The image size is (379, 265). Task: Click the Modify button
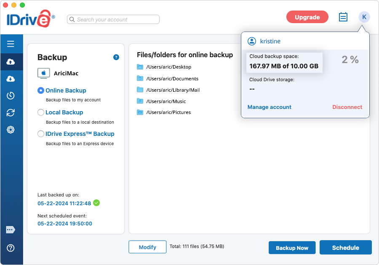(x=147, y=247)
